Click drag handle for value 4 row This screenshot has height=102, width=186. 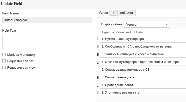tap(98, 62)
